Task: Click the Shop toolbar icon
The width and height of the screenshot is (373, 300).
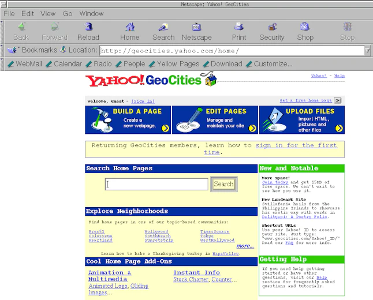Action: (305, 27)
